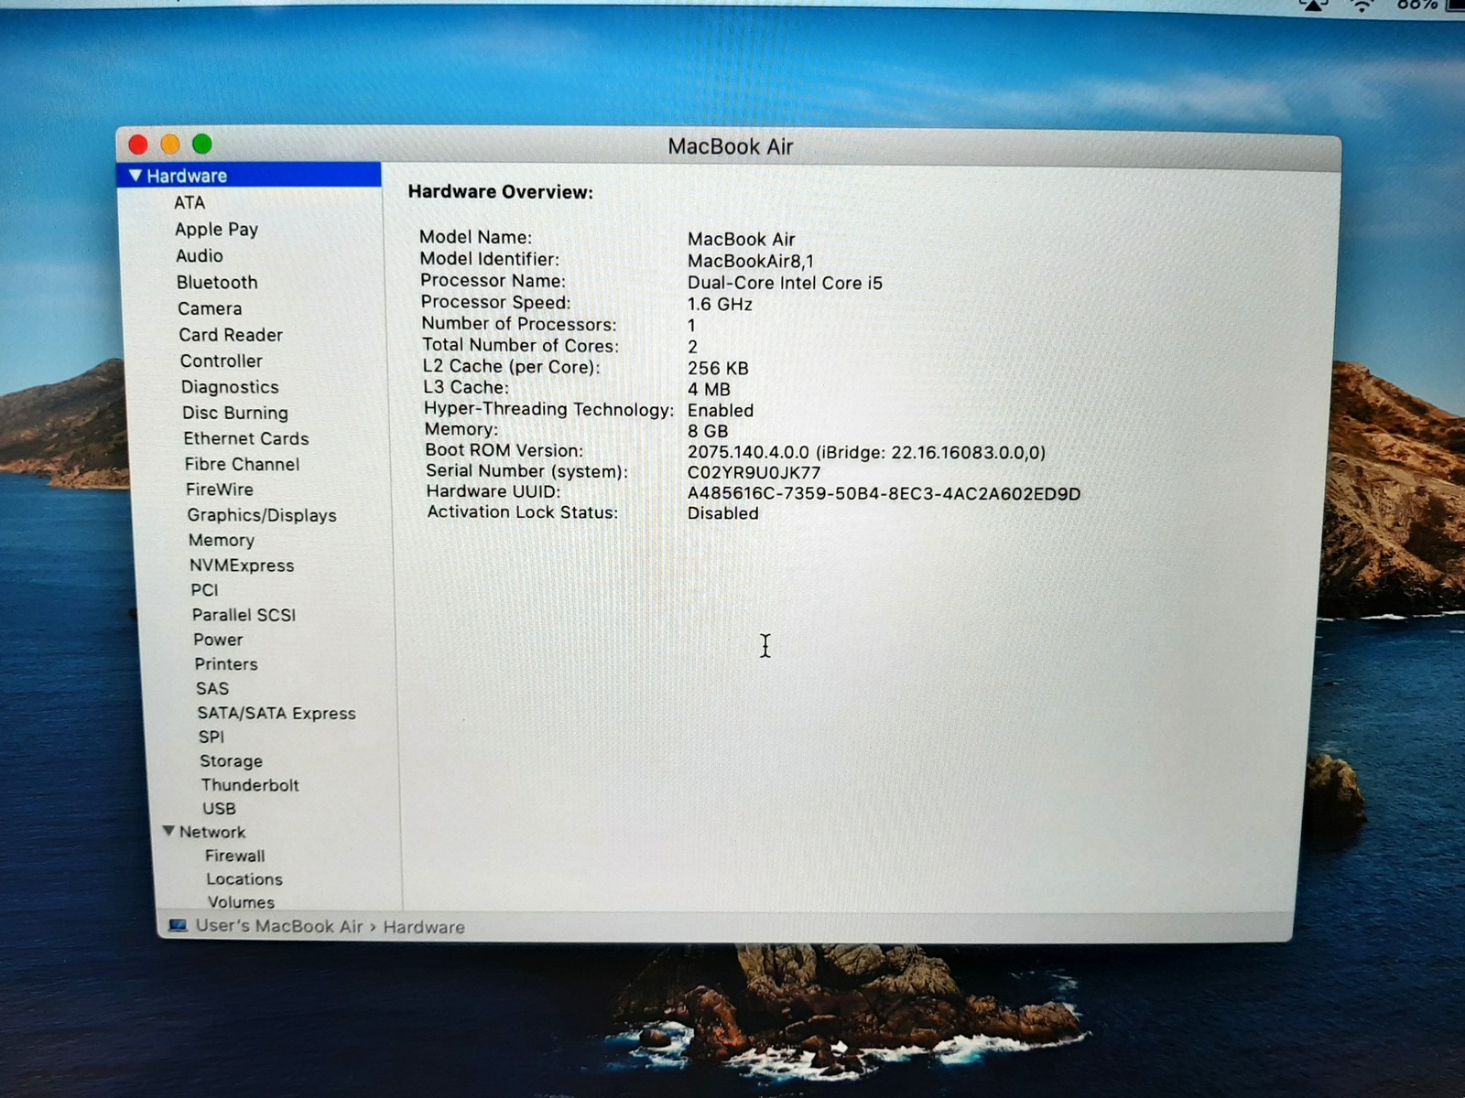This screenshot has width=1465, height=1098.
Task: Select Volumes under Network
Action: click(x=241, y=902)
